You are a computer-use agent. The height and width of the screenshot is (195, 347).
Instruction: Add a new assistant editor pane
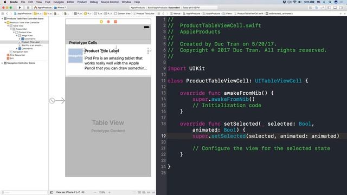point(340,14)
